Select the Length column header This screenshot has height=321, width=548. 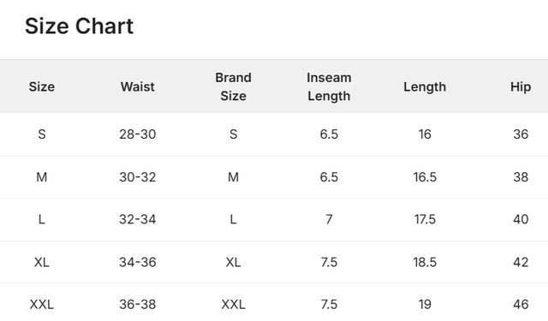[x=425, y=86]
